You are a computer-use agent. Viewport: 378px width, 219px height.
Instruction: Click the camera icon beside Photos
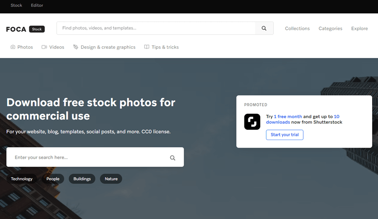click(13, 47)
